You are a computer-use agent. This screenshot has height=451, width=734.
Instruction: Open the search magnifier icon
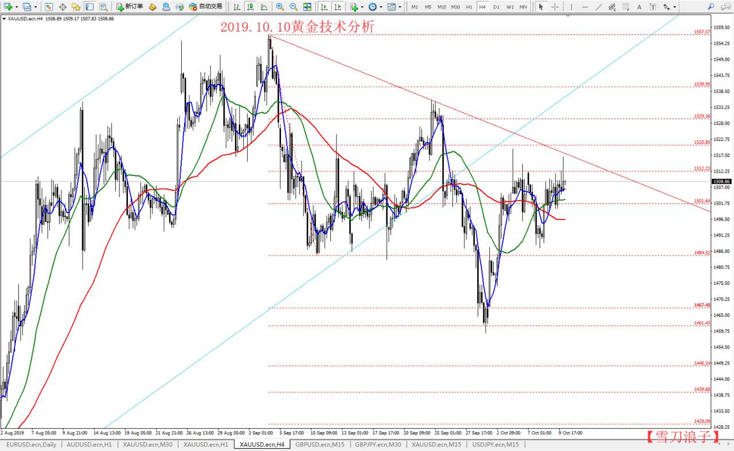[x=710, y=7]
